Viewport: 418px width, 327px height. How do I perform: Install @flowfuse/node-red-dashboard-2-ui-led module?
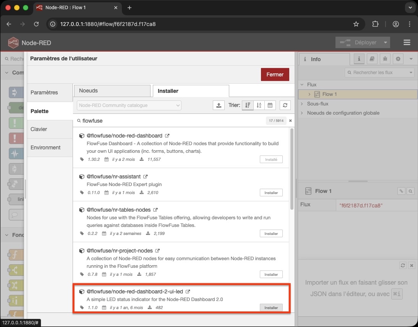(271, 308)
